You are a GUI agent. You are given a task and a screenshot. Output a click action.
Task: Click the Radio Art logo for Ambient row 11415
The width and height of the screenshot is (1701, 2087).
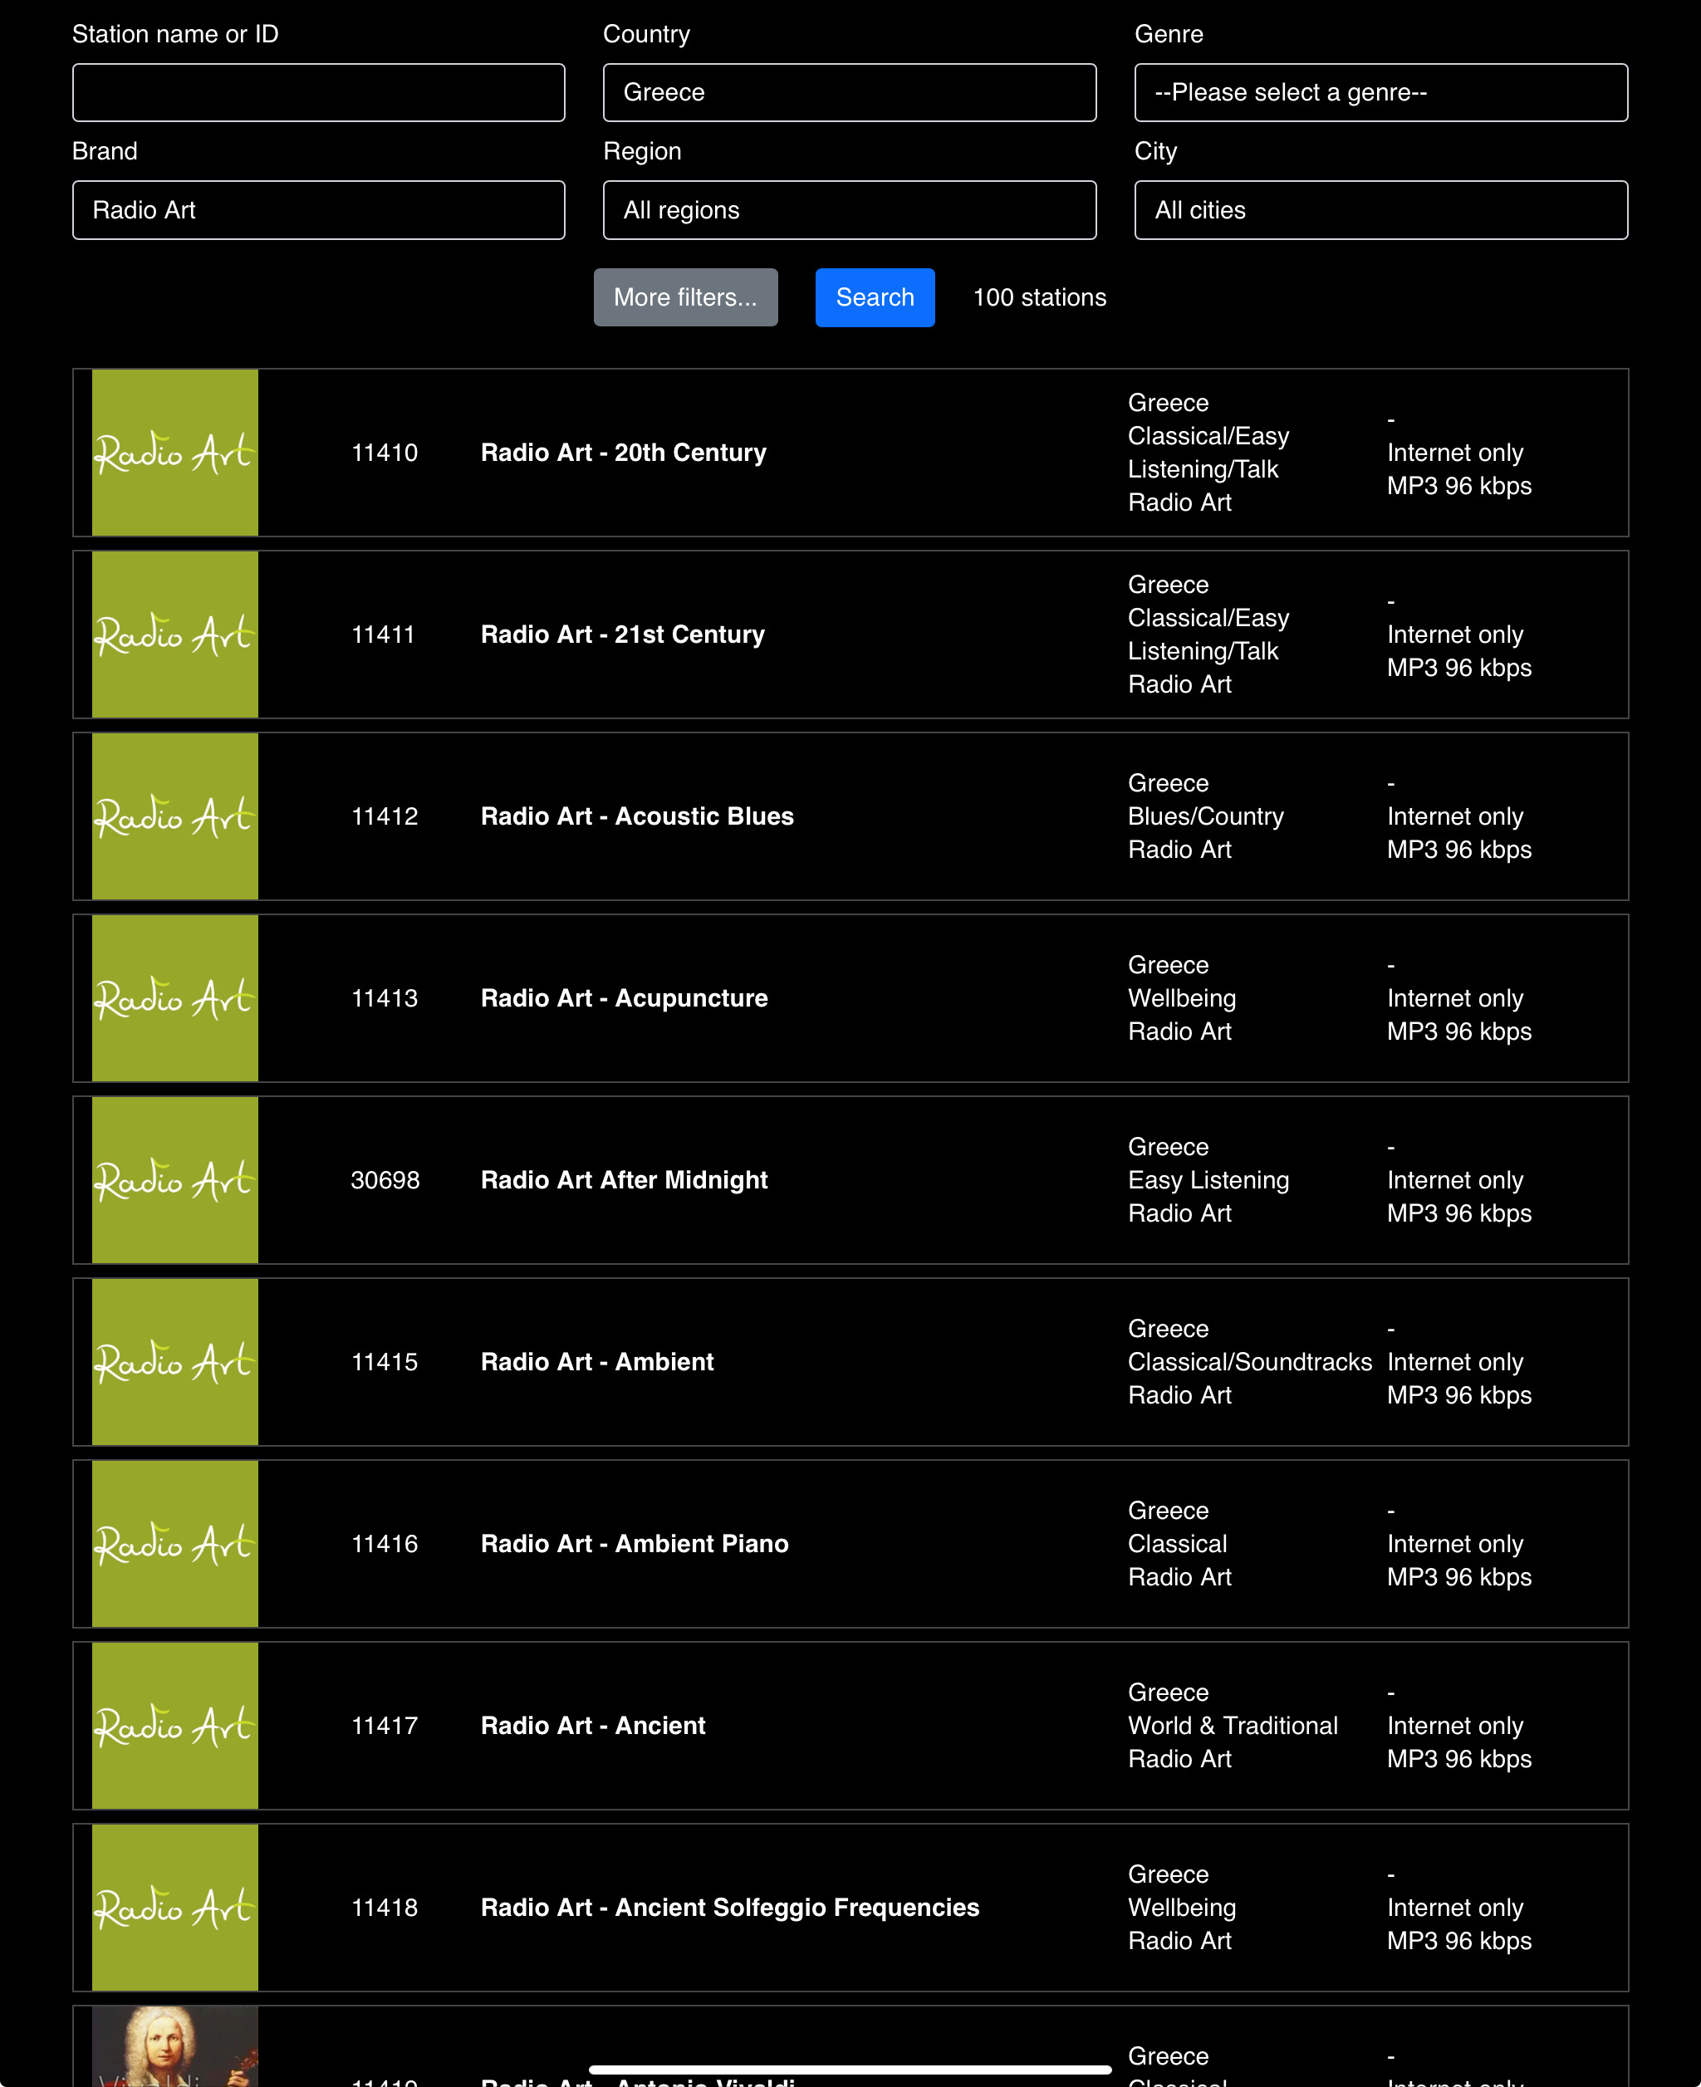click(x=175, y=1362)
